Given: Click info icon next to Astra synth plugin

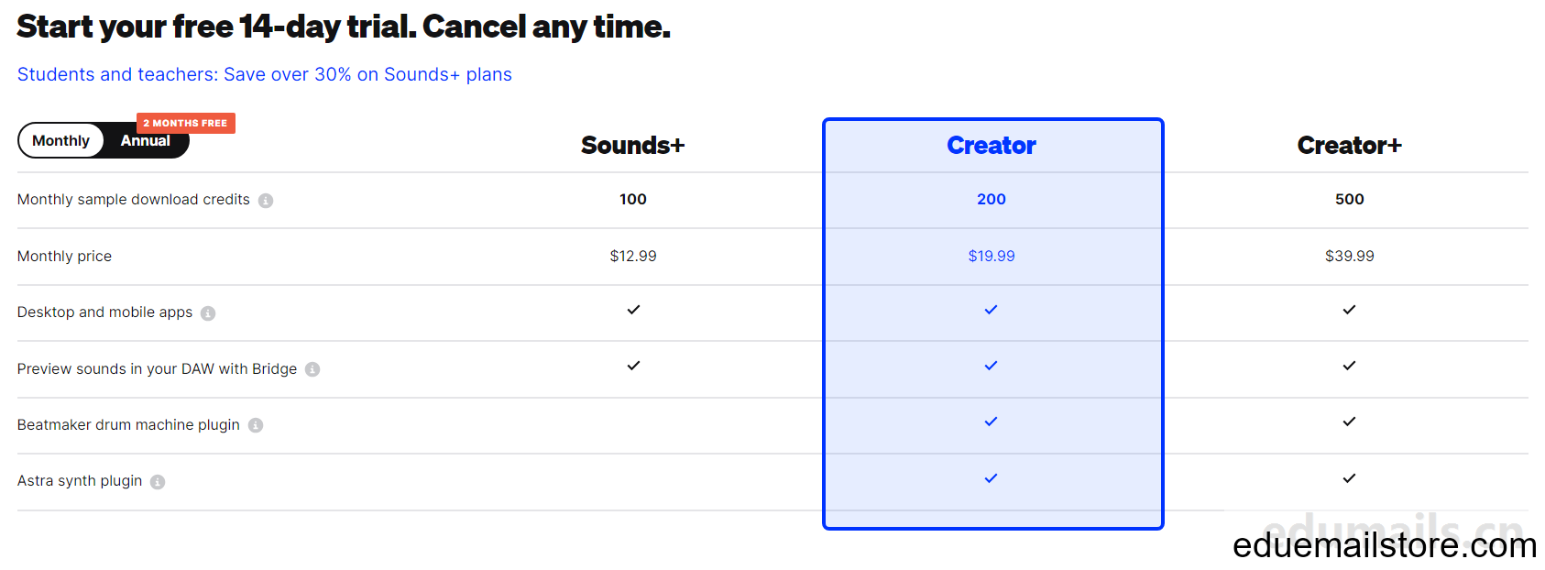Looking at the screenshot, I should pyautogui.click(x=158, y=482).
